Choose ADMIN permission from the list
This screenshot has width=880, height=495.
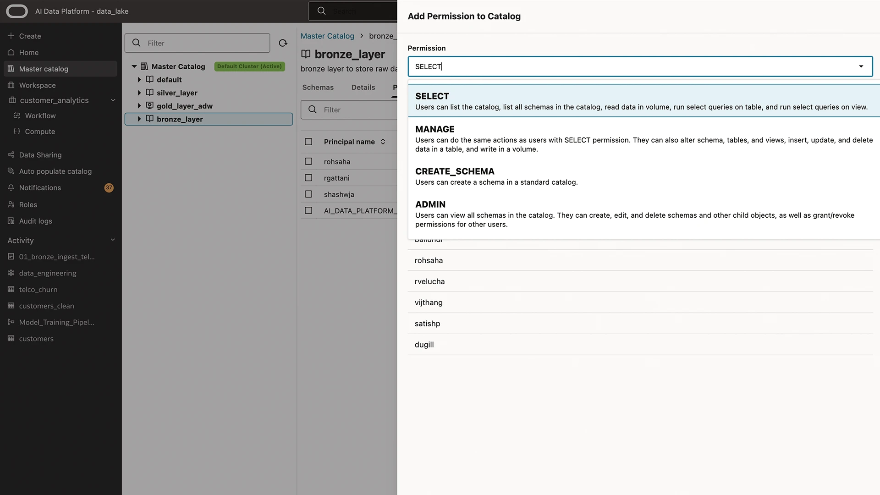click(x=430, y=204)
